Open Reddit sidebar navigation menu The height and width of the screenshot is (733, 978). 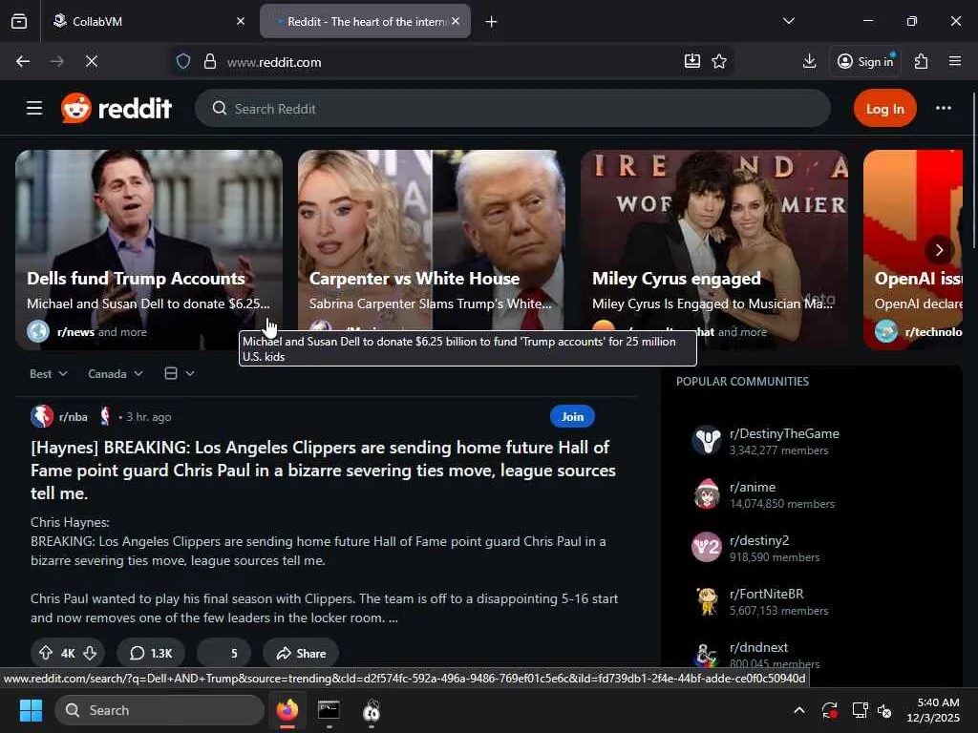click(x=34, y=109)
